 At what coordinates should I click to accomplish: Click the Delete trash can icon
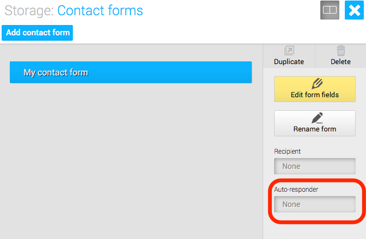341,51
